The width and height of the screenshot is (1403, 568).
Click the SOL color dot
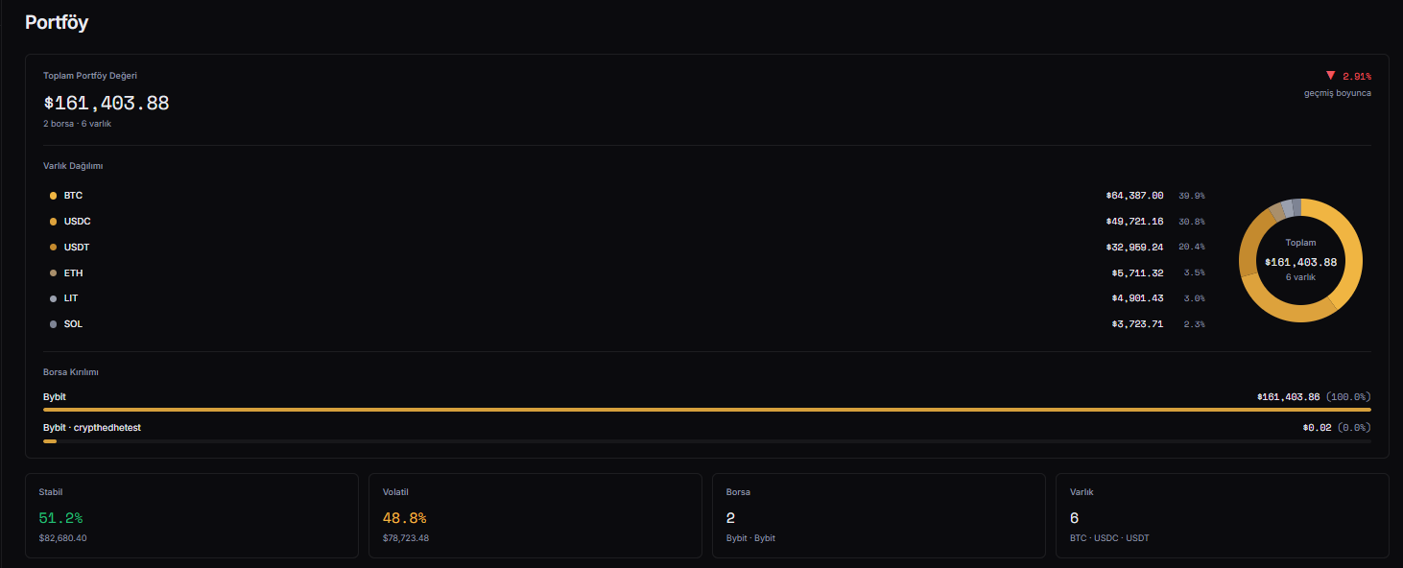tap(54, 324)
